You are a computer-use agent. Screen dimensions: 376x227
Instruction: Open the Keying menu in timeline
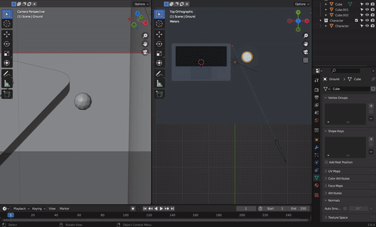pyautogui.click(x=38, y=209)
